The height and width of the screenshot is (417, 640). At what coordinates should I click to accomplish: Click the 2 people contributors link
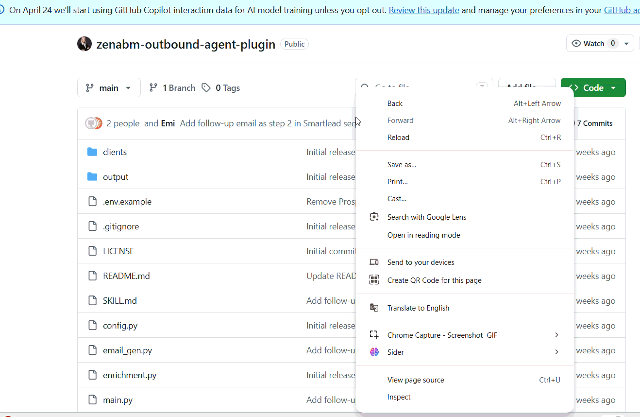pos(123,123)
